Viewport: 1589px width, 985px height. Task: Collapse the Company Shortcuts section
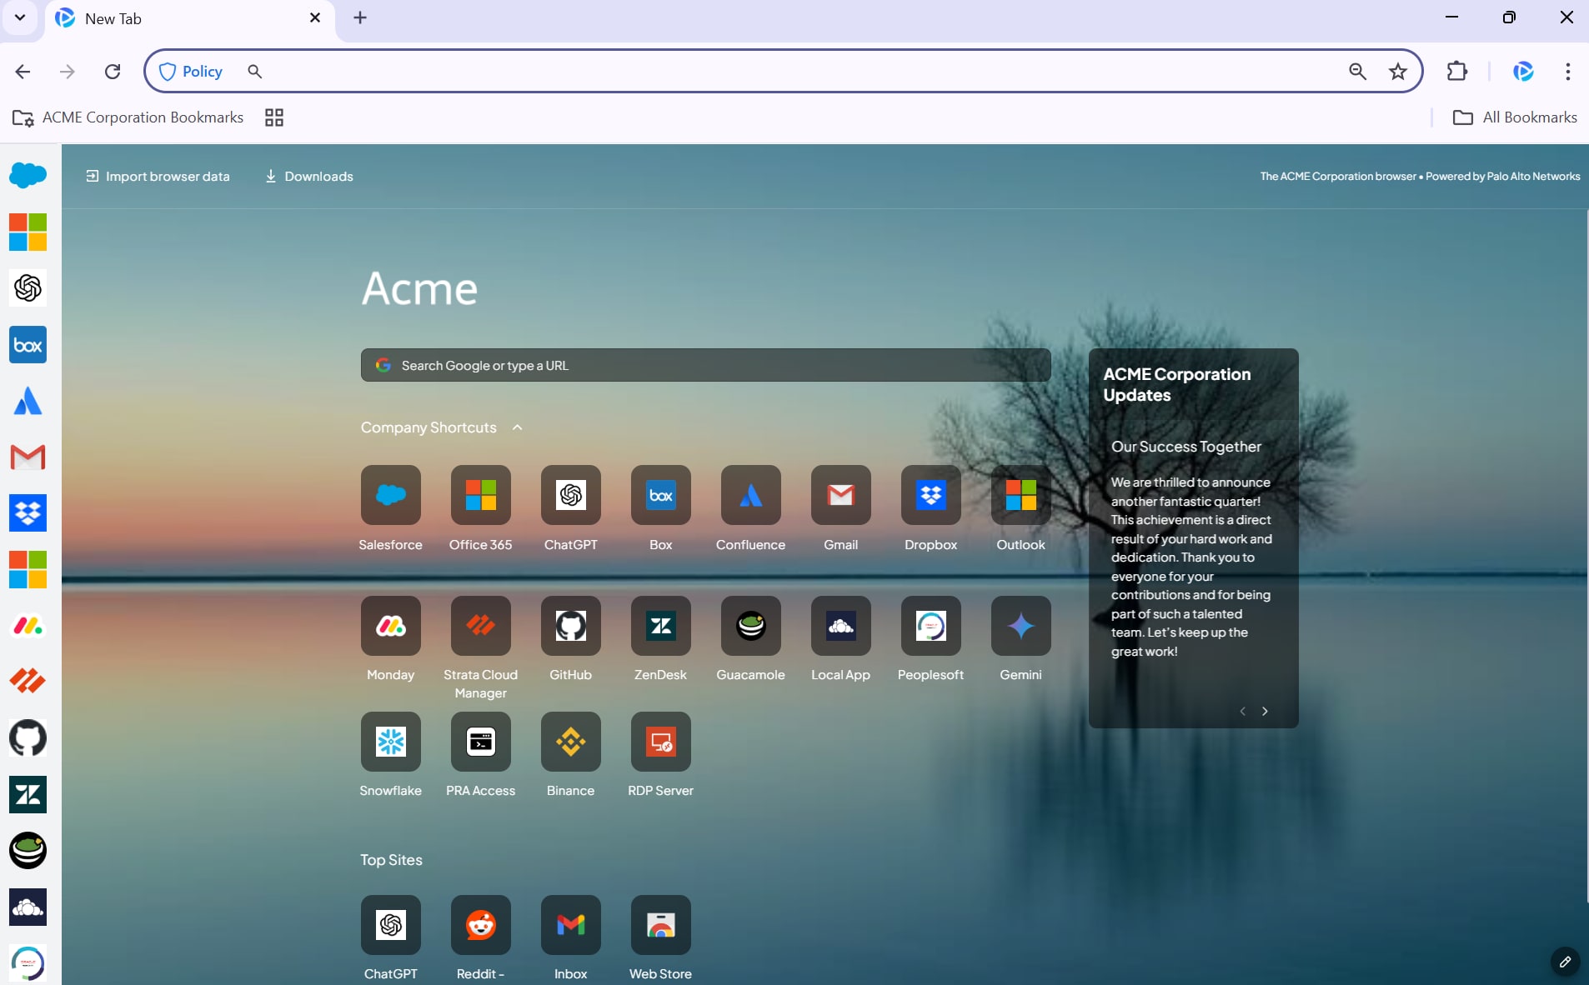[x=517, y=427]
